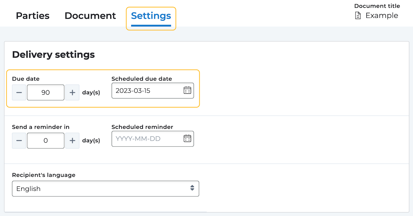
Task: Focus the reminder days field showing 0
Action: click(45, 141)
